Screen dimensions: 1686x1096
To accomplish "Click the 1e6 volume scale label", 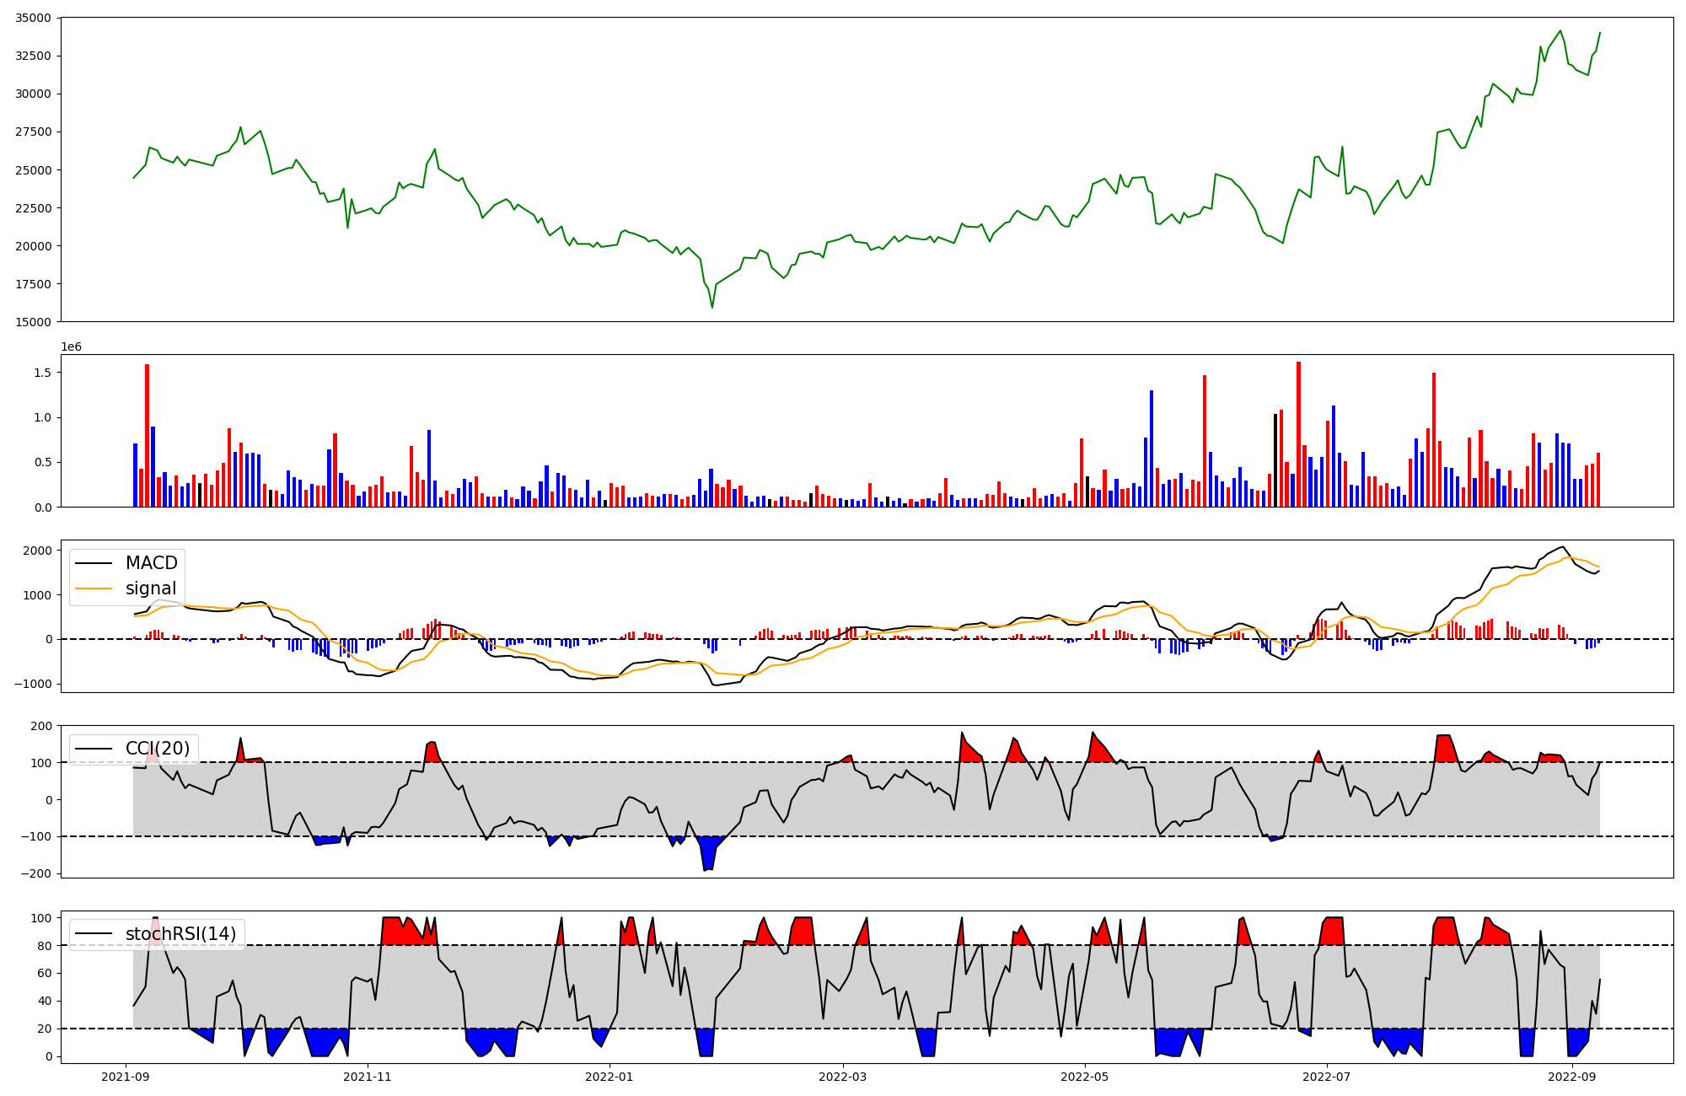I will pos(71,347).
